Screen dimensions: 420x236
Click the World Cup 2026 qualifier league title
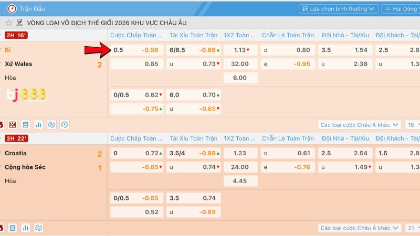(x=107, y=23)
